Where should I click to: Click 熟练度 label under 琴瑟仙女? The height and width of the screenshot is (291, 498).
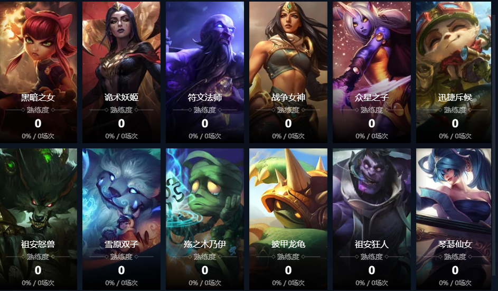(x=455, y=257)
